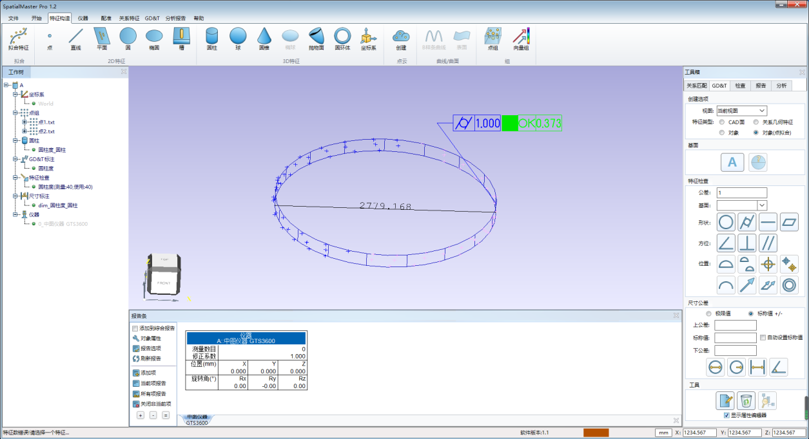Switch to the 检查 tab in toolbox
Screen dimensions: 809x439
click(740, 86)
